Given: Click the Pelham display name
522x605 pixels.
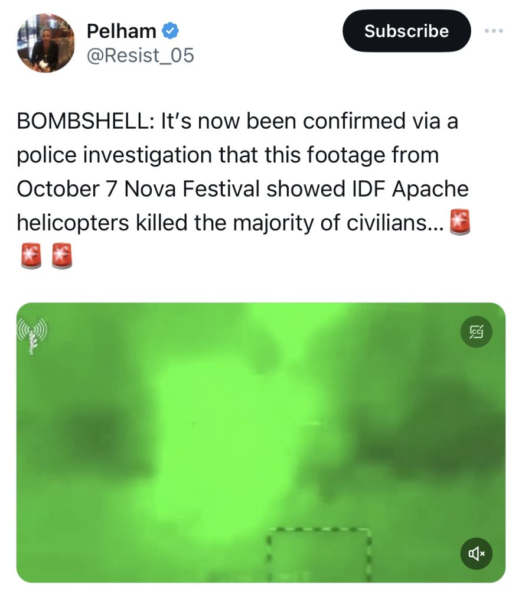Looking at the screenshot, I should point(122,31).
